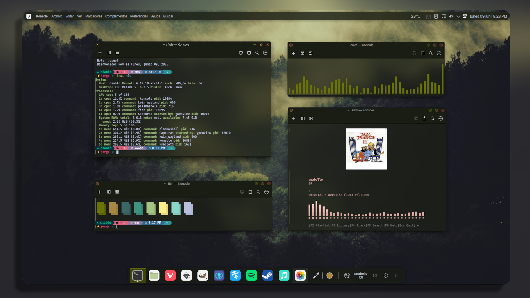Launch Spotify from the dock
The image size is (530, 298).
[x=252, y=275]
